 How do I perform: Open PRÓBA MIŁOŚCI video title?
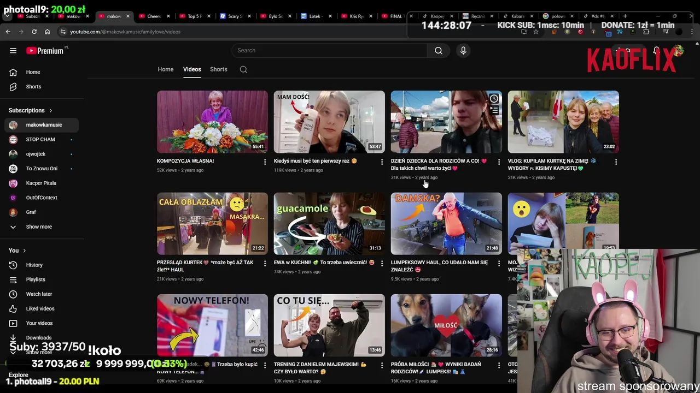[x=436, y=368]
